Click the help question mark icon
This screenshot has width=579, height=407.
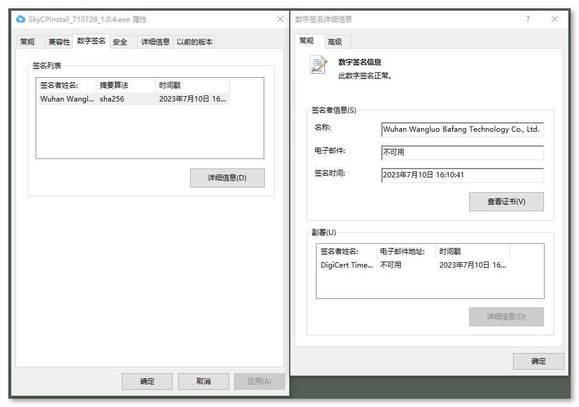tap(527, 19)
